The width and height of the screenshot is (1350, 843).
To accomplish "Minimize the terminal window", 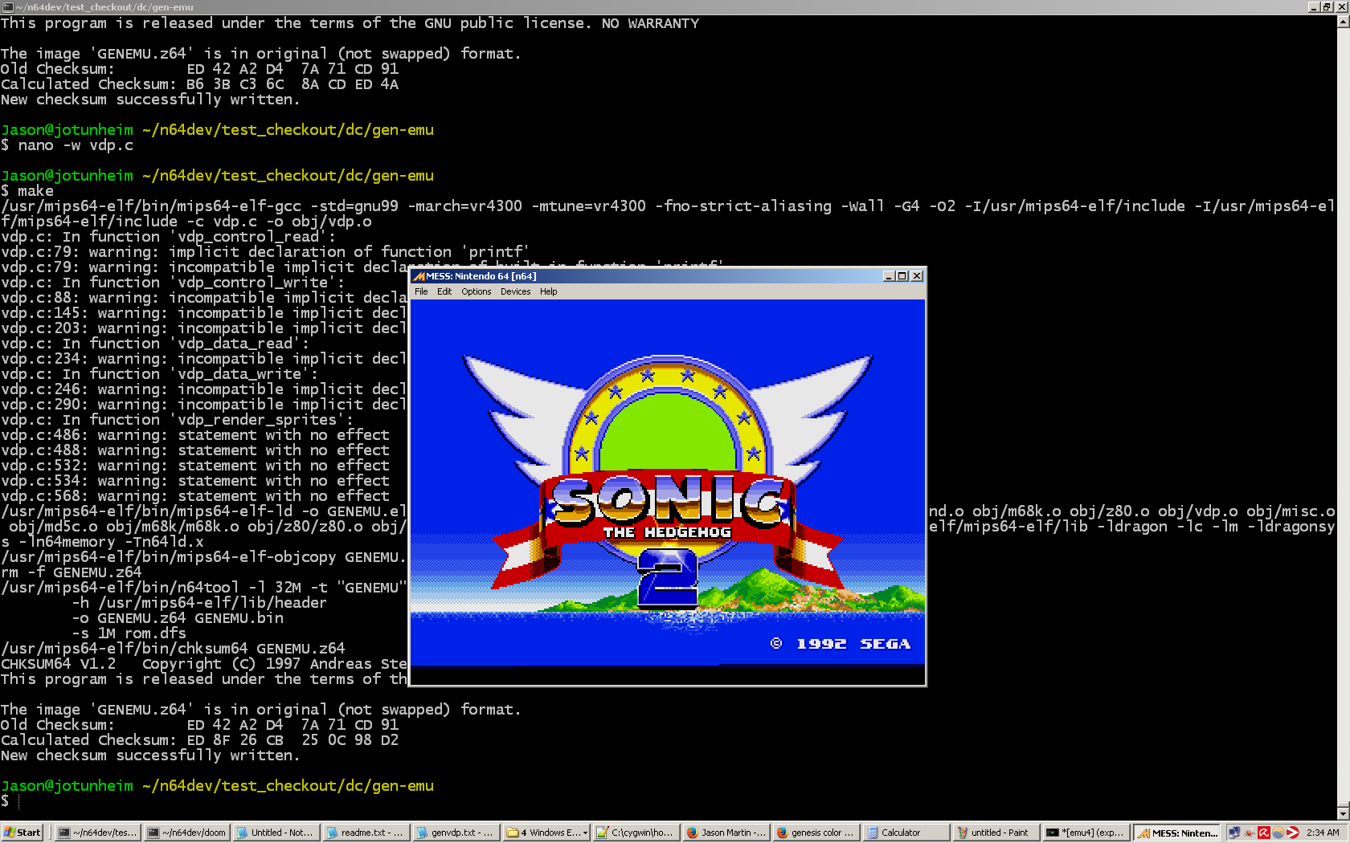I will click(1313, 6).
